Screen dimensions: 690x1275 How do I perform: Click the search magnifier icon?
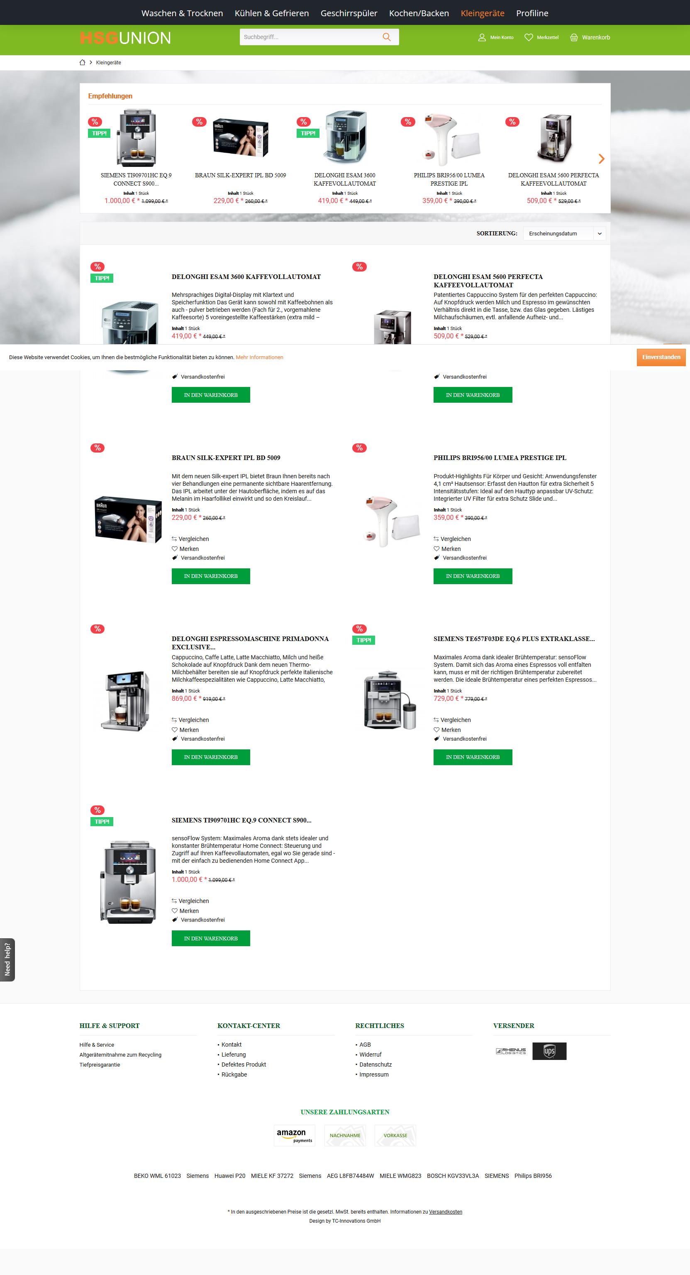coord(386,37)
